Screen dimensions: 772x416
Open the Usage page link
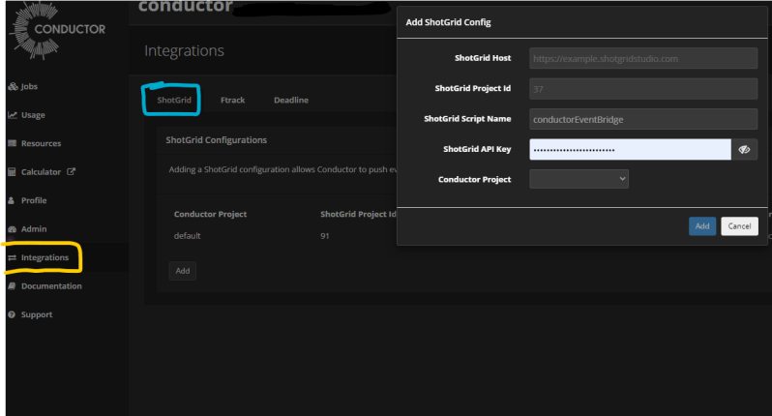pyautogui.click(x=33, y=115)
